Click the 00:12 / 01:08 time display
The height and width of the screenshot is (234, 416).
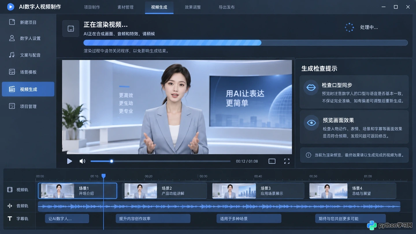247,161
